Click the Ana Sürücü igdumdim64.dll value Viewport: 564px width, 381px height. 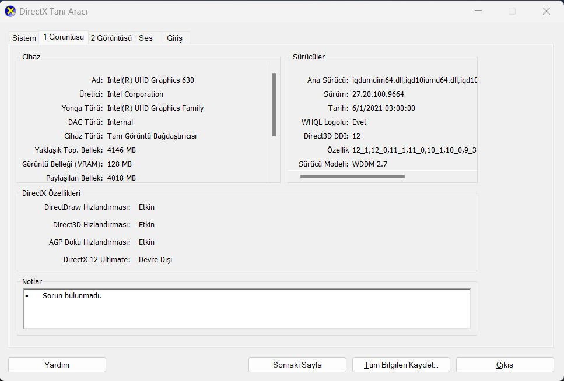click(x=415, y=80)
